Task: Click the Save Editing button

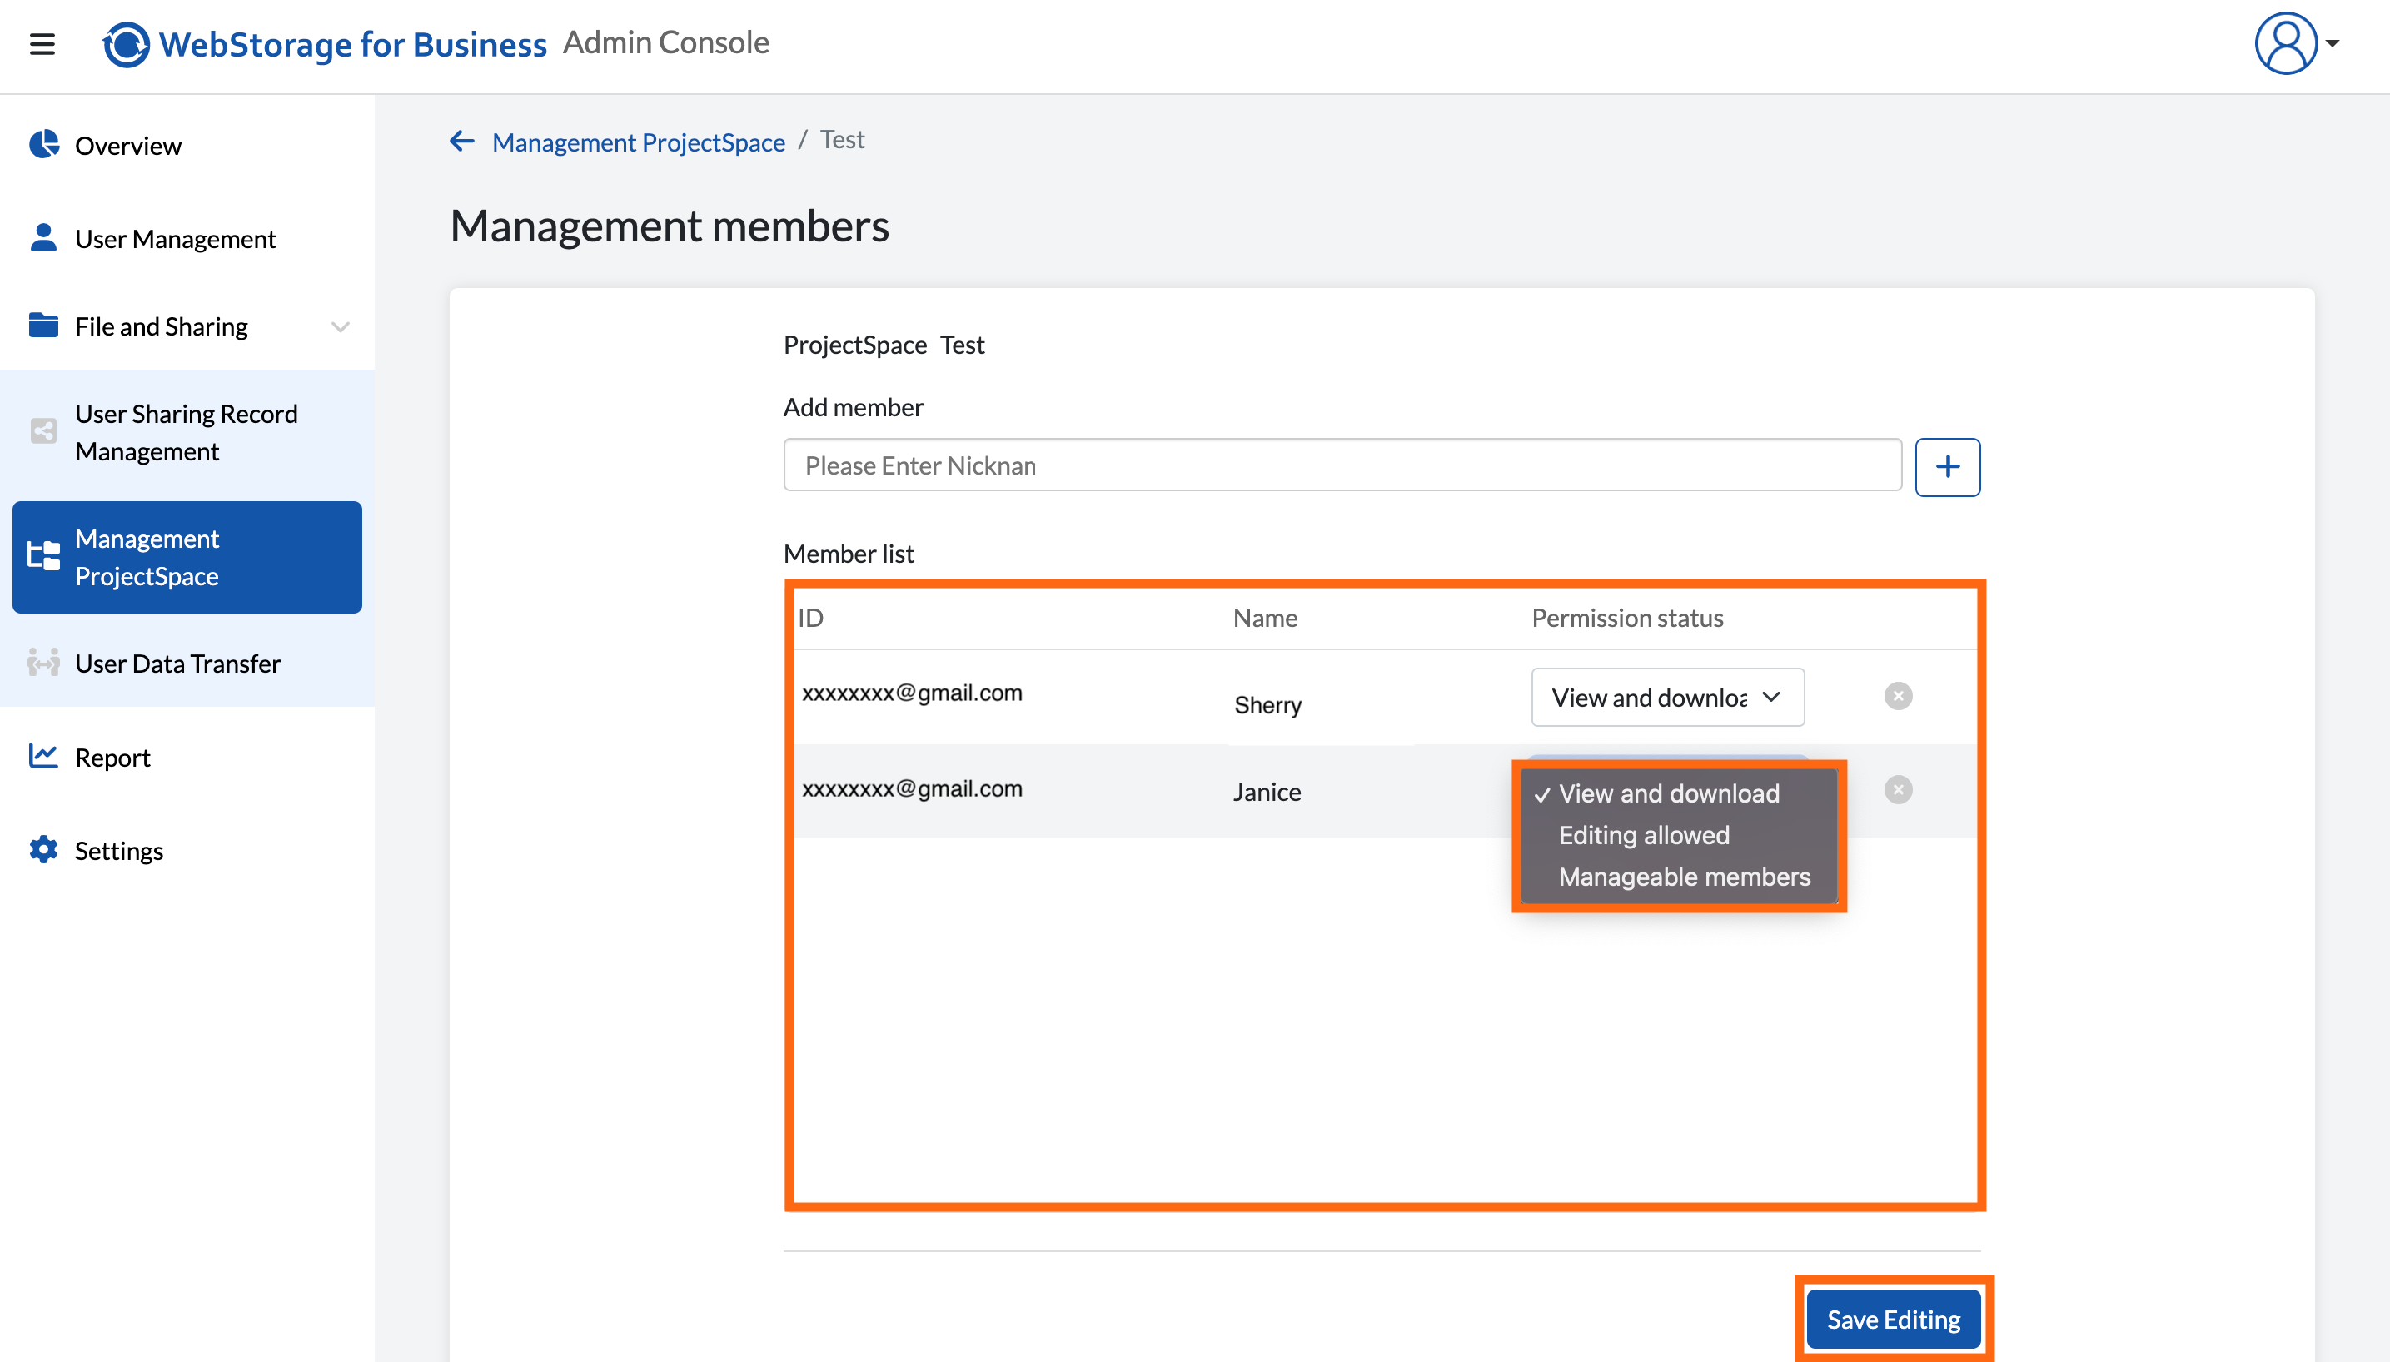Action: pos(1894,1319)
